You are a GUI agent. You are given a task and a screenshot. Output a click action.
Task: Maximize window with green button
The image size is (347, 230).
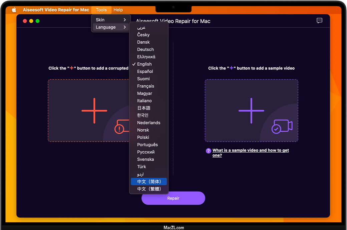click(38, 21)
